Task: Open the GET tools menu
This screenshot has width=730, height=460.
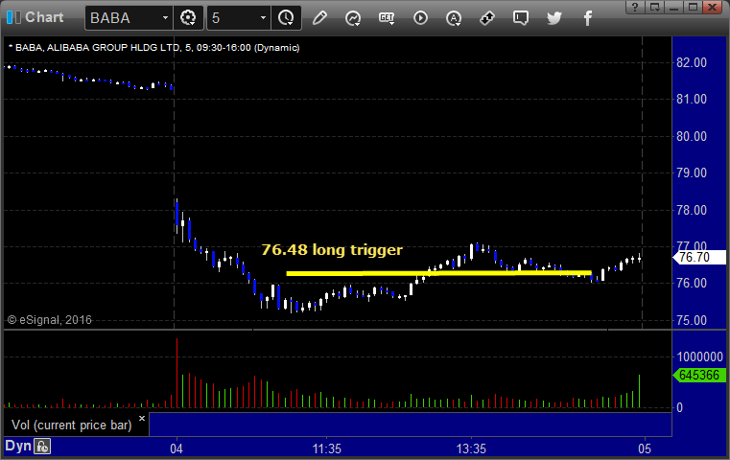Action: [387, 18]
